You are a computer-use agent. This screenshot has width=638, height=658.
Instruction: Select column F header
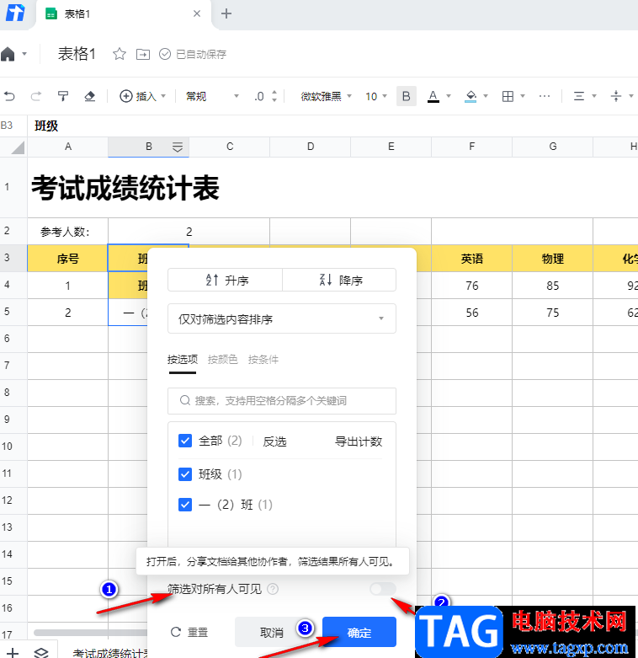click(471, 147)
